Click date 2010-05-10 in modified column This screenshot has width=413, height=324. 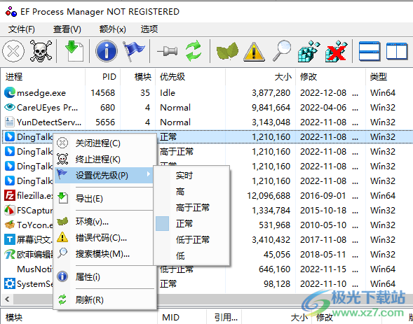pos(323,225)
